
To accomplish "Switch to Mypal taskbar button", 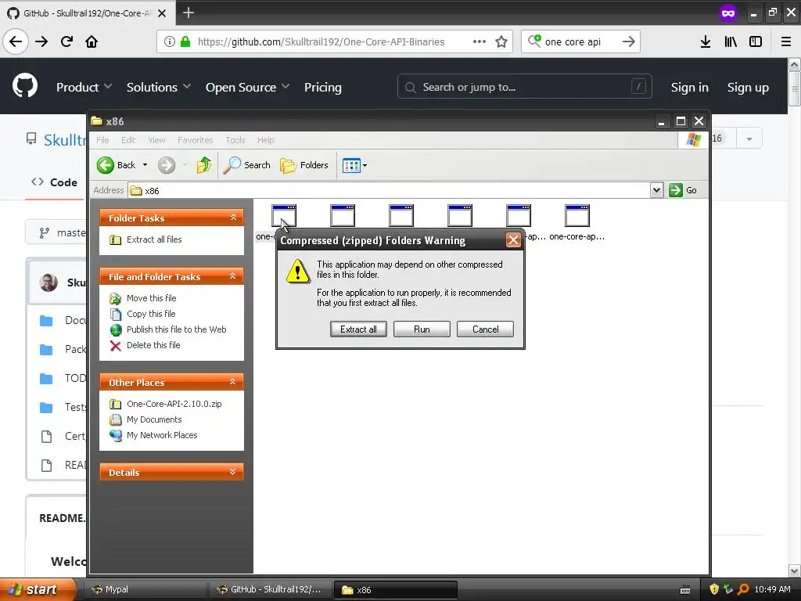I will [145, 589].
